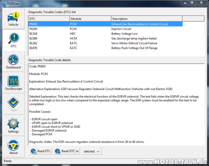Screen dimensions: 209x166
Task: Open the Tests checkmark icon
Action: pyautogui.click(x=13, y=102)
